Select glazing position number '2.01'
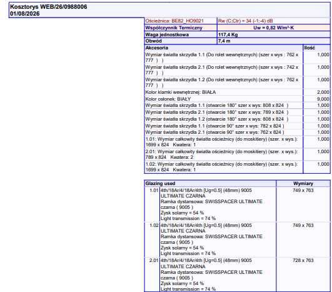The width and height of the screenshot is (332, 292). 154,260
